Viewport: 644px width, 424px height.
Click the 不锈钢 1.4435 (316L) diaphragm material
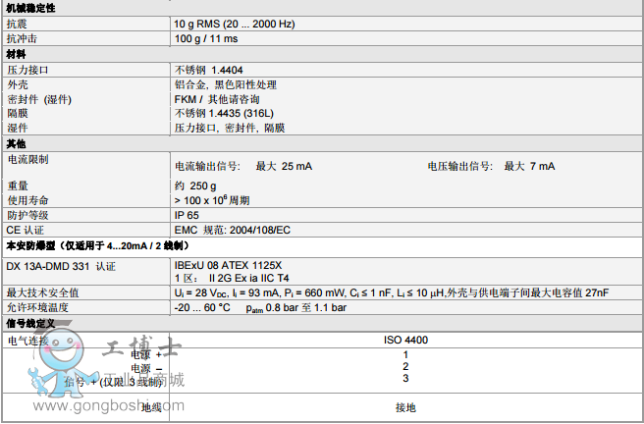228,114
